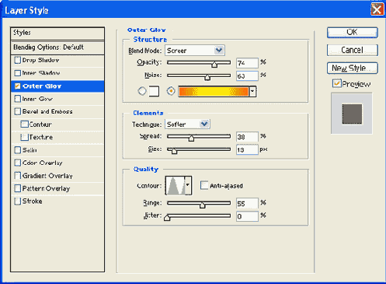Click the Size value input field

pos(247,149)
